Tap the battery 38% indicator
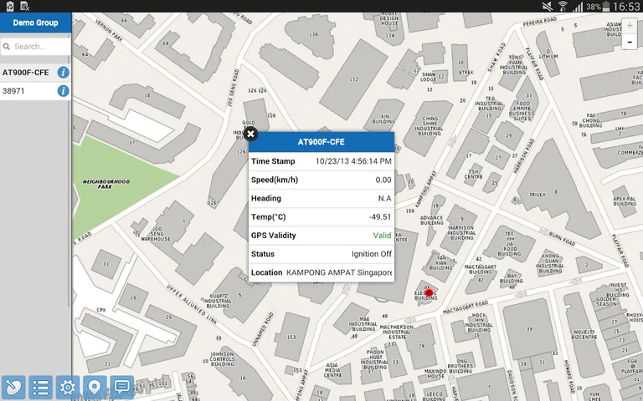The height and width of the screenshot is (401, 643). [599, 7]
